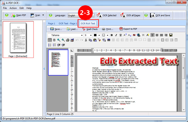188x122 pixels.
Task: Click the OCR all Pages button
Action: pos(130,15)
